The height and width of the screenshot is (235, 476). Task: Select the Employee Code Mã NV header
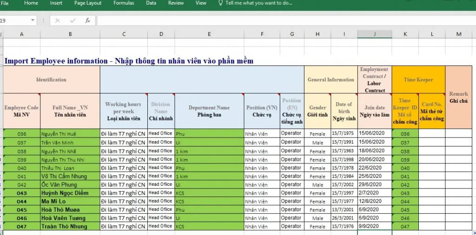21,111
